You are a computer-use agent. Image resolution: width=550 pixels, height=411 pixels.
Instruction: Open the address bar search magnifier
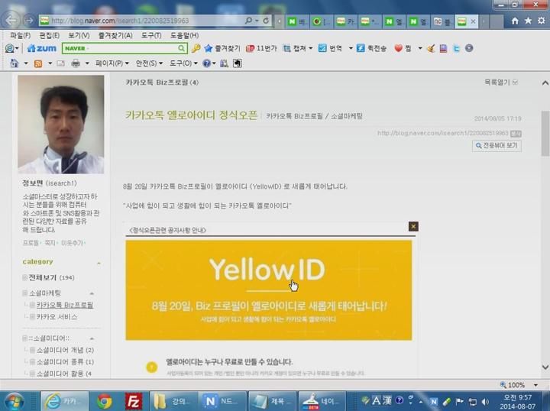coord(248,21)
